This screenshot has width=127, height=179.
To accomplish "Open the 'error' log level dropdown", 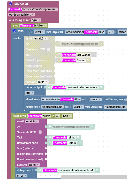I will [x=22, y=176].
